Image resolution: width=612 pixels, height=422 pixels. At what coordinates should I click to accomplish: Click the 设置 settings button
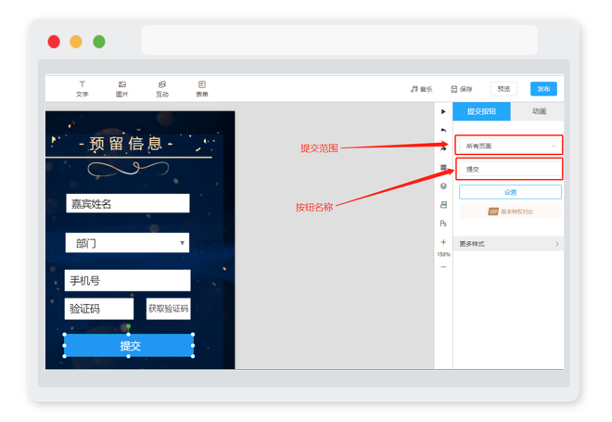(510, 192)
